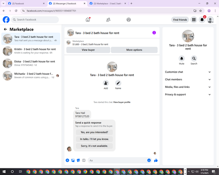Open Tara conversation in chat list
The height and width of the screenshot is (175, 219).
tap(31, 39)
